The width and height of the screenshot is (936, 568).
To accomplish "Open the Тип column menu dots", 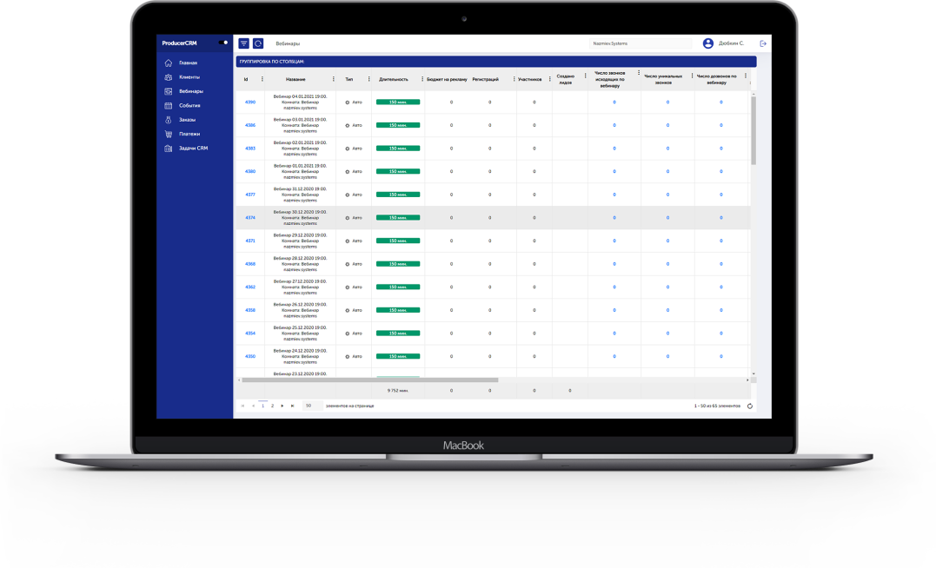I will (x=368, y=79).
